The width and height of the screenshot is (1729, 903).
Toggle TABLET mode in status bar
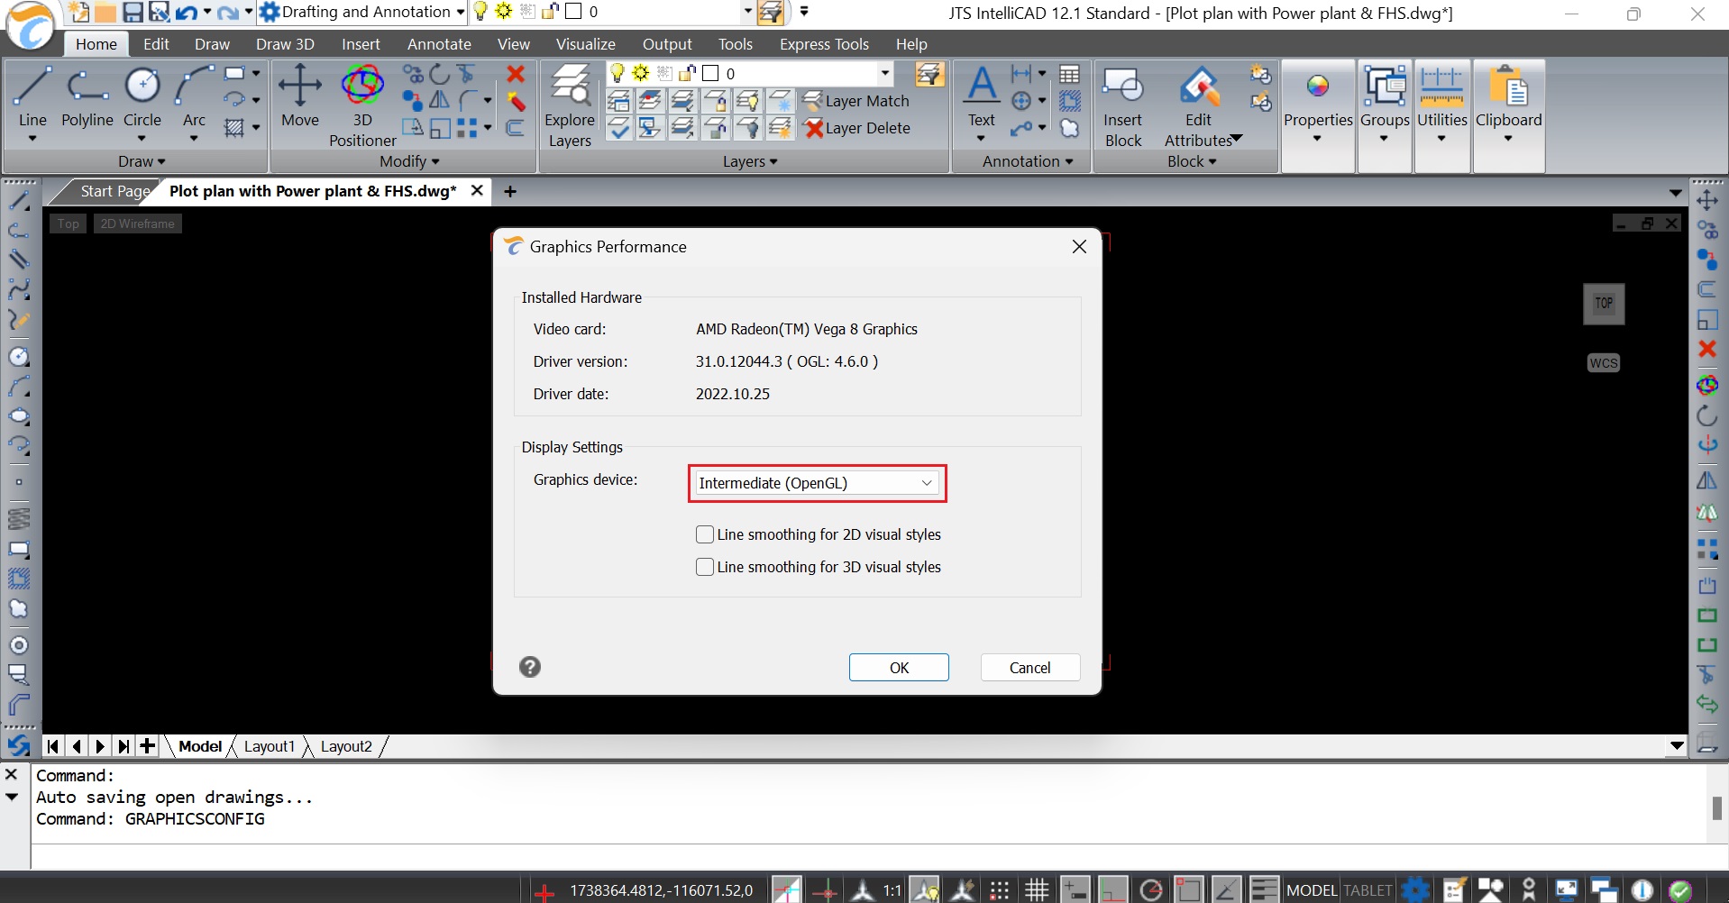point(1368,890)
